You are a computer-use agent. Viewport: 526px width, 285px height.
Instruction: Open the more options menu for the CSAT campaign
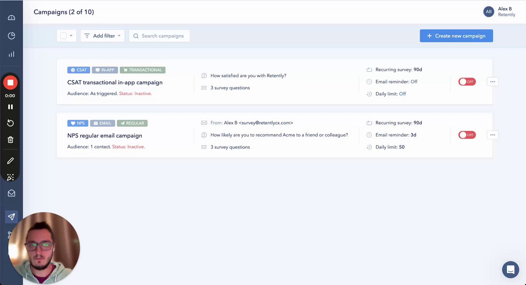point(493,82)
